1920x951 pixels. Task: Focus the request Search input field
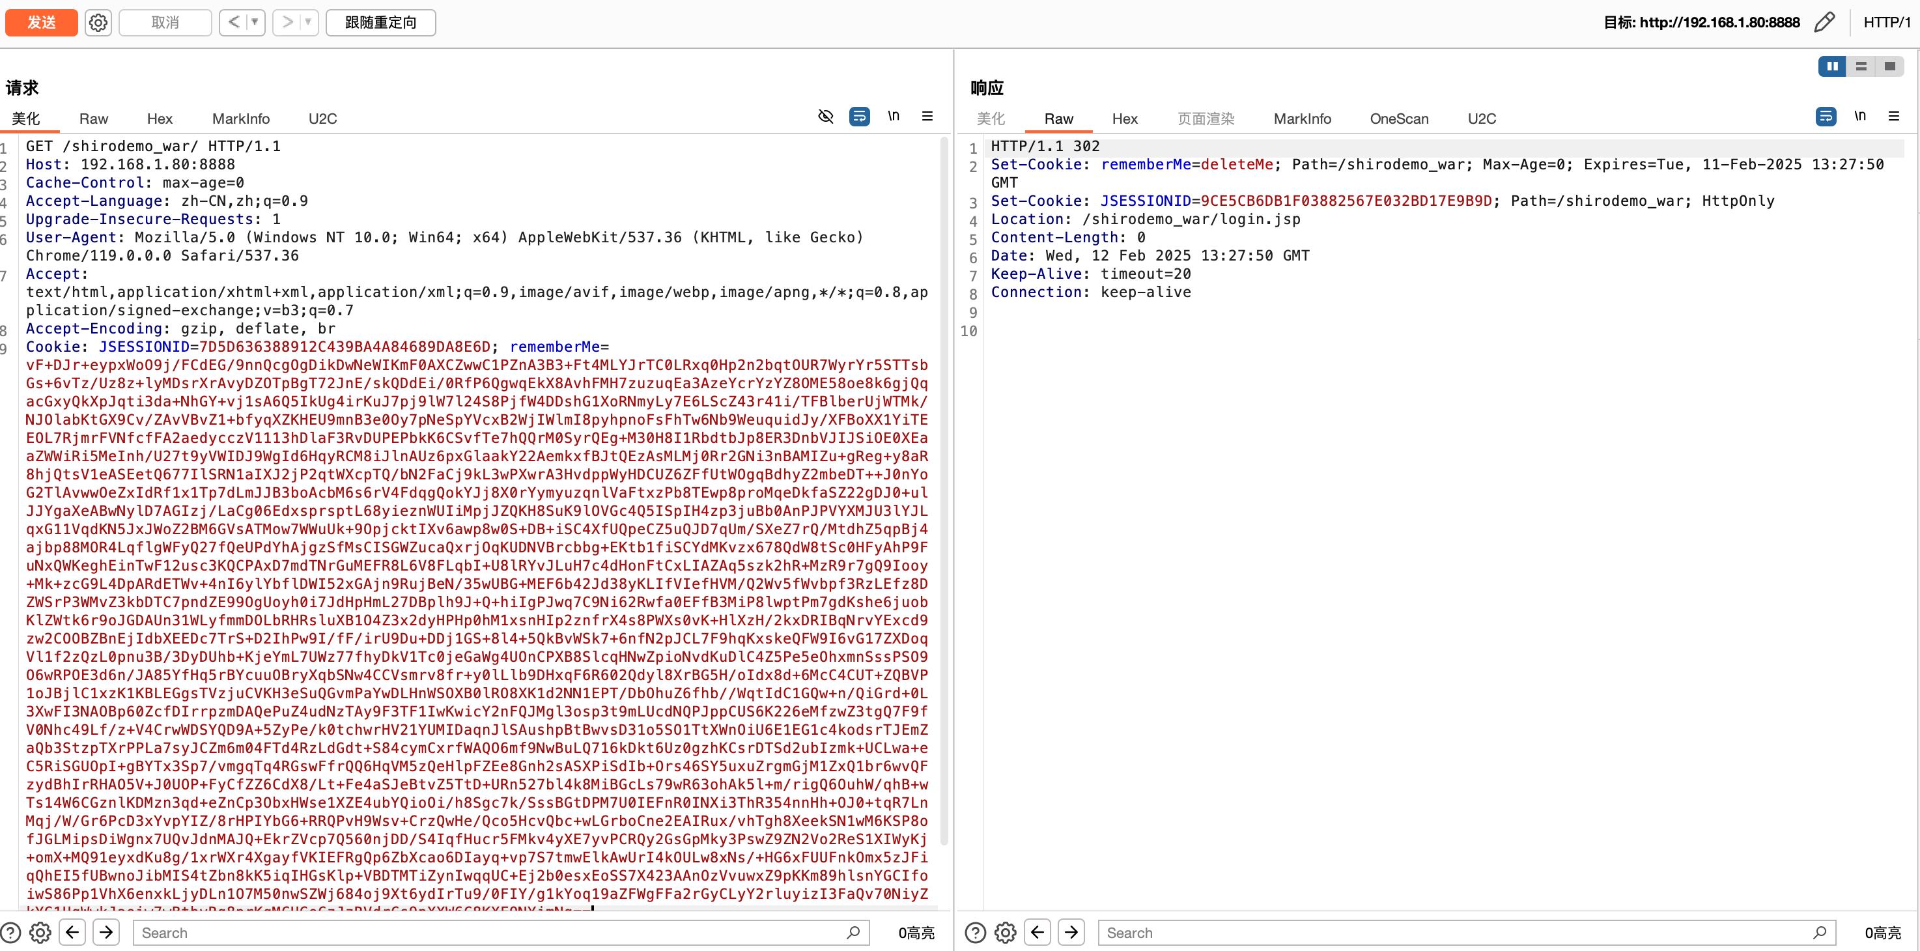click(x=492, y=932)
